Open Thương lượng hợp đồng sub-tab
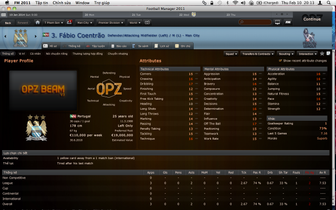336x210 pixels. (x=88, y=54)
